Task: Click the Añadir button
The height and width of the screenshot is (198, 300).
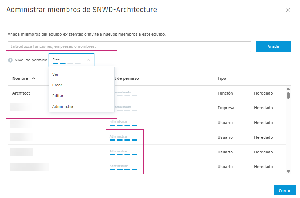Action: (273, 46)
